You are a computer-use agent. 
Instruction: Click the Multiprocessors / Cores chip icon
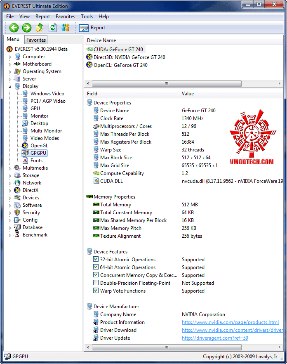tap(96, 126)
